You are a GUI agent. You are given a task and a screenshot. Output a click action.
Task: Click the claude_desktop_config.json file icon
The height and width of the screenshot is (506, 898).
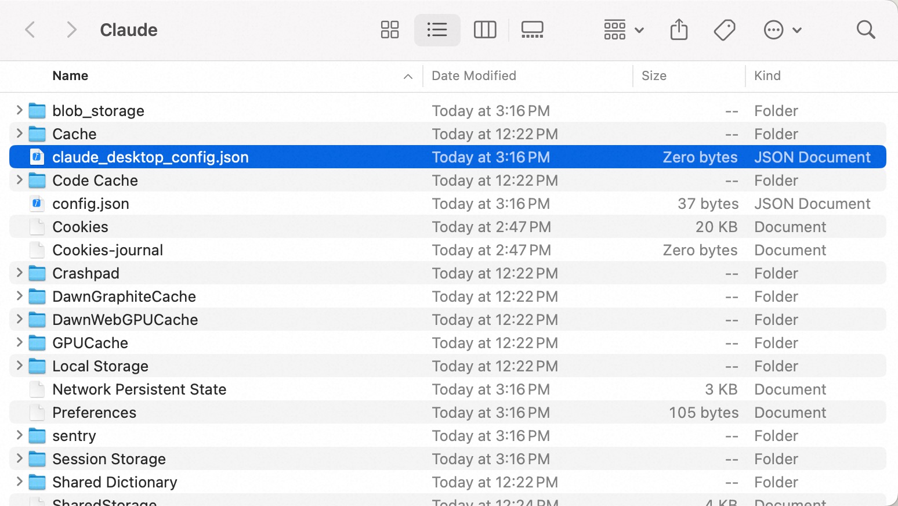pos(37,157)
